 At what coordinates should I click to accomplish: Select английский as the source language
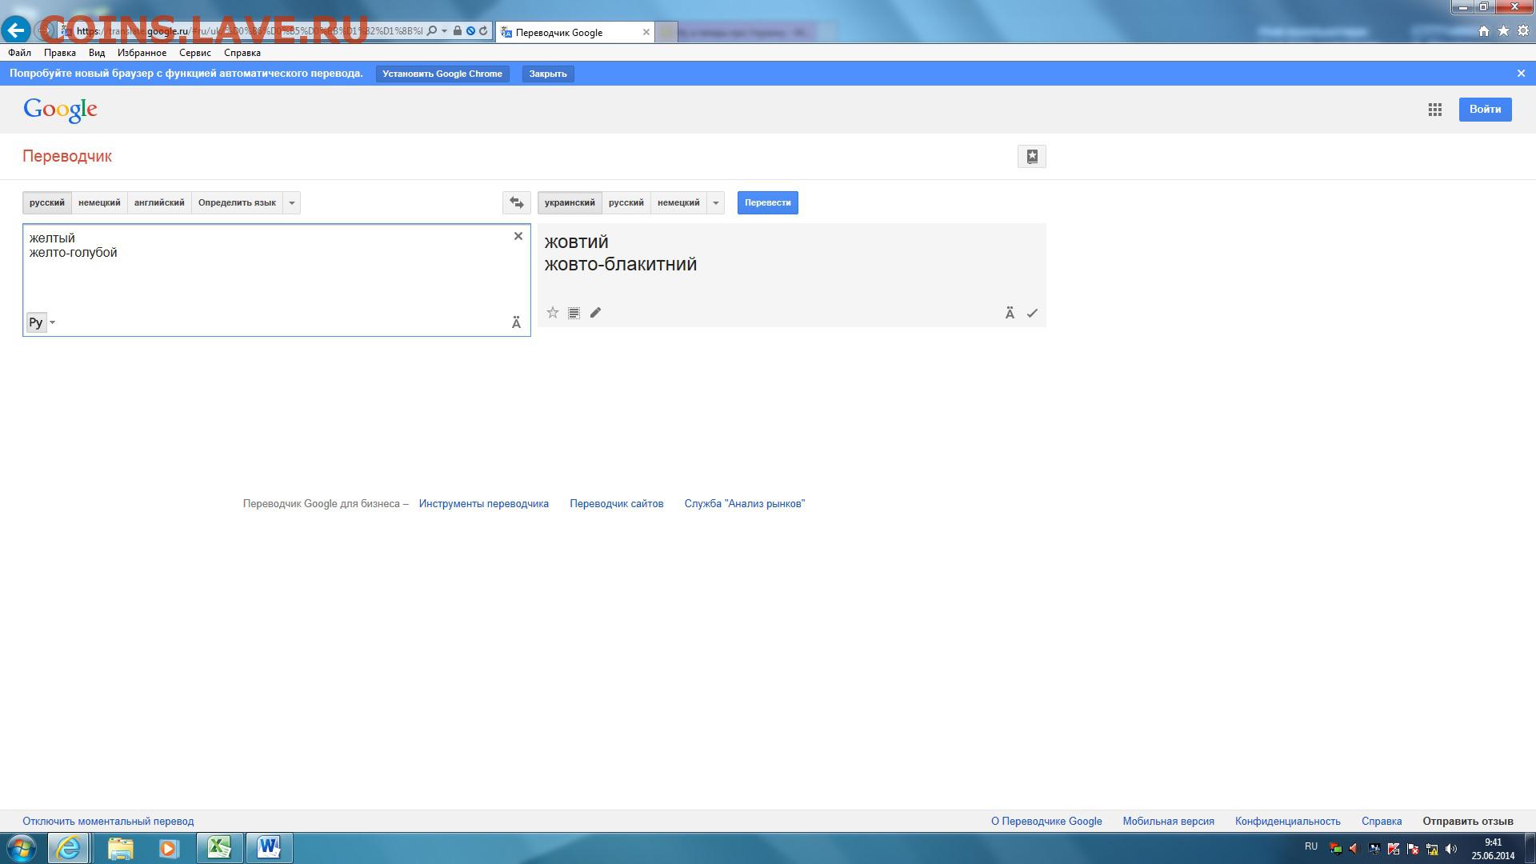[x=159, y=202]
